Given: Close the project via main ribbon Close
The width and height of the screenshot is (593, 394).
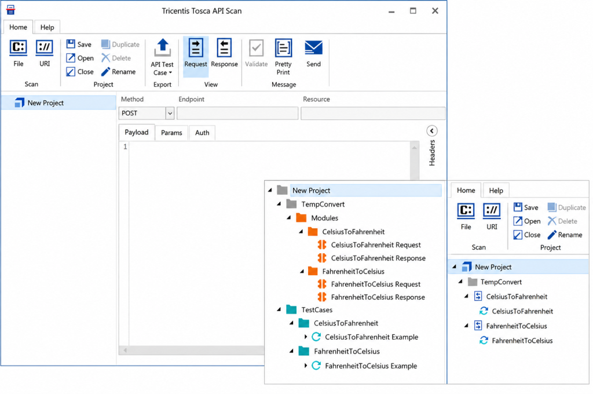Looking at the screenshot, I should [x=80, y=71].
